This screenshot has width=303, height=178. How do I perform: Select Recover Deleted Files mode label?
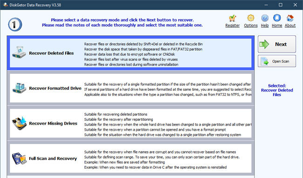point(51,53)
